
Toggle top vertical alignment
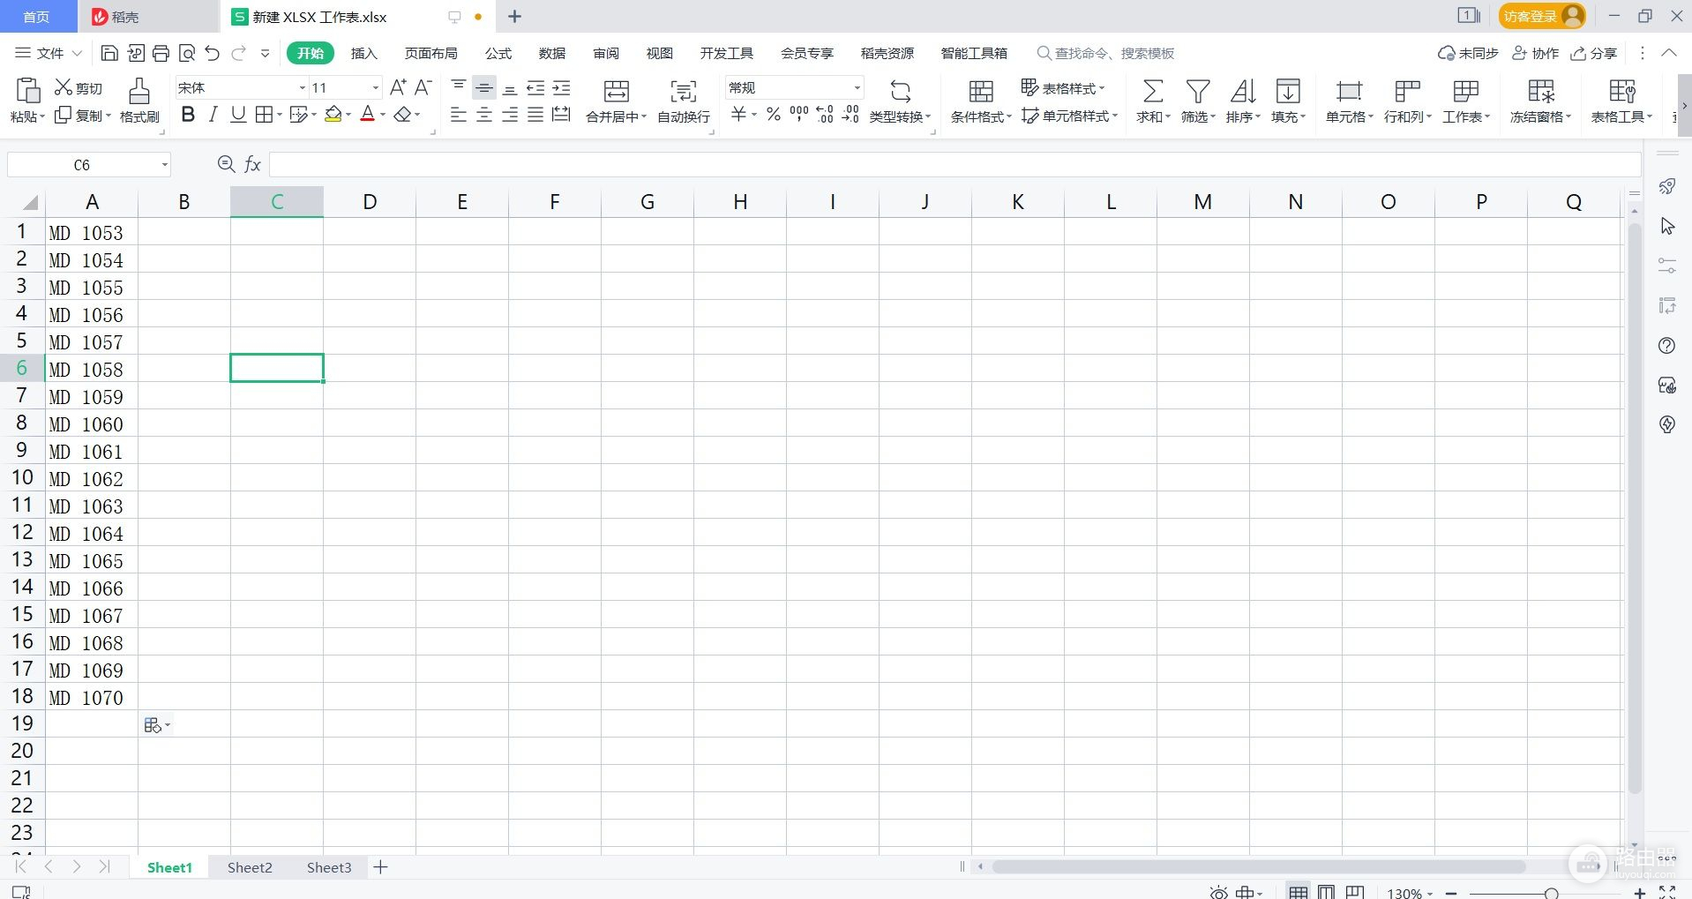459,87
